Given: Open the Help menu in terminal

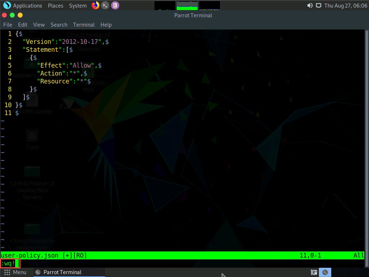Looking at the screenshot, I should click(x=106, y=25).
